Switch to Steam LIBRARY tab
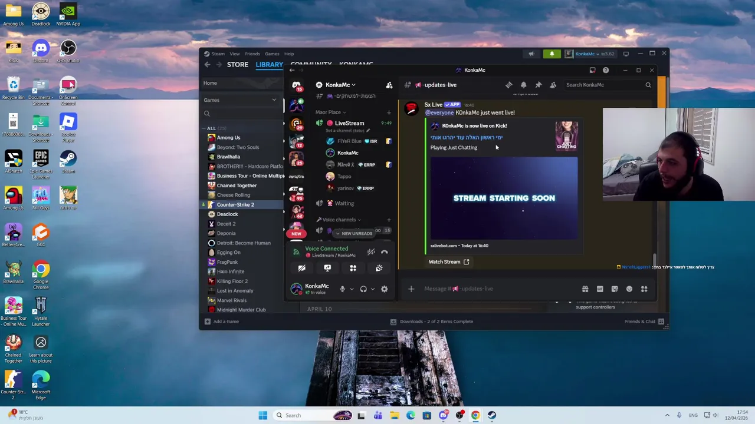Screen dimensions: 755x424 pos(270,65)
